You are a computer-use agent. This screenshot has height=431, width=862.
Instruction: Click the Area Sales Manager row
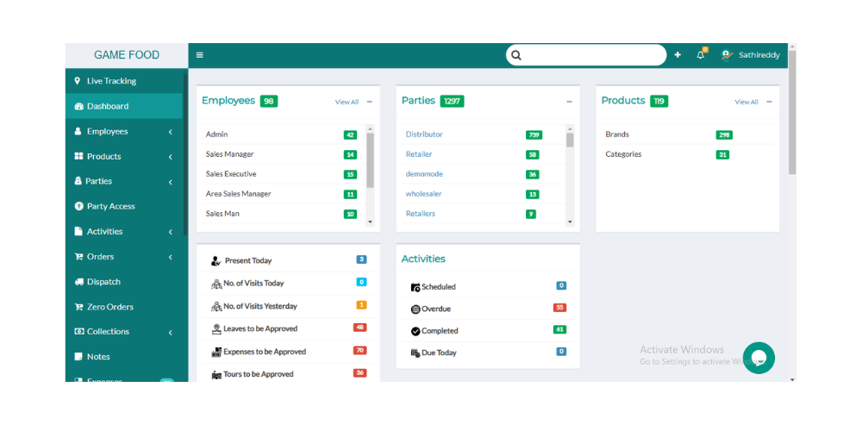coord(282,194)
